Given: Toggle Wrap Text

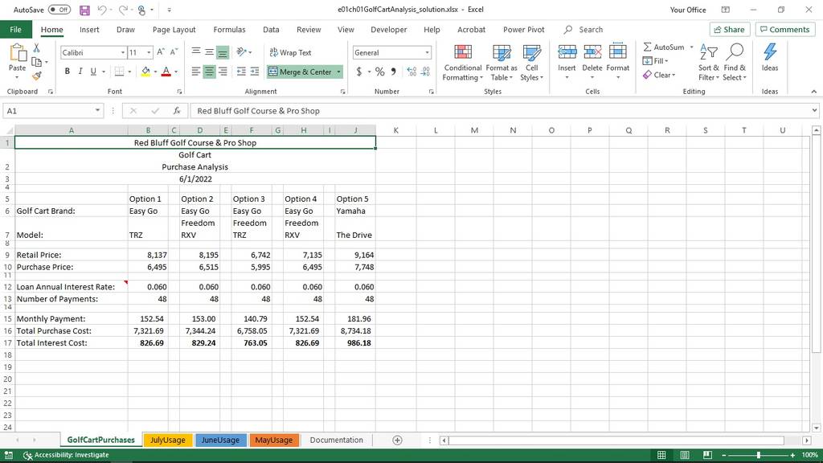Looking at the screenshot, I should (290, 52).
